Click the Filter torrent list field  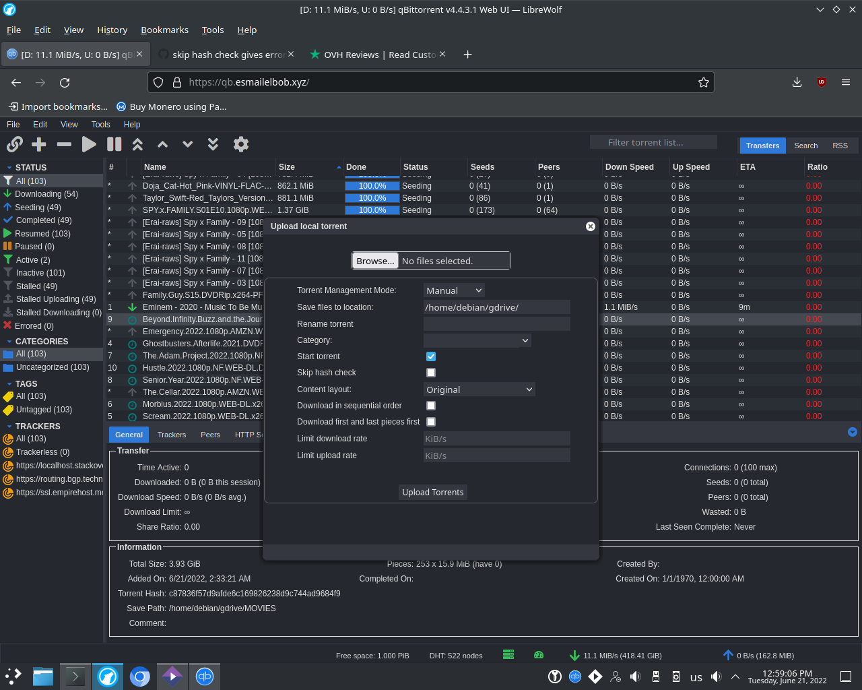pos(653,142)
